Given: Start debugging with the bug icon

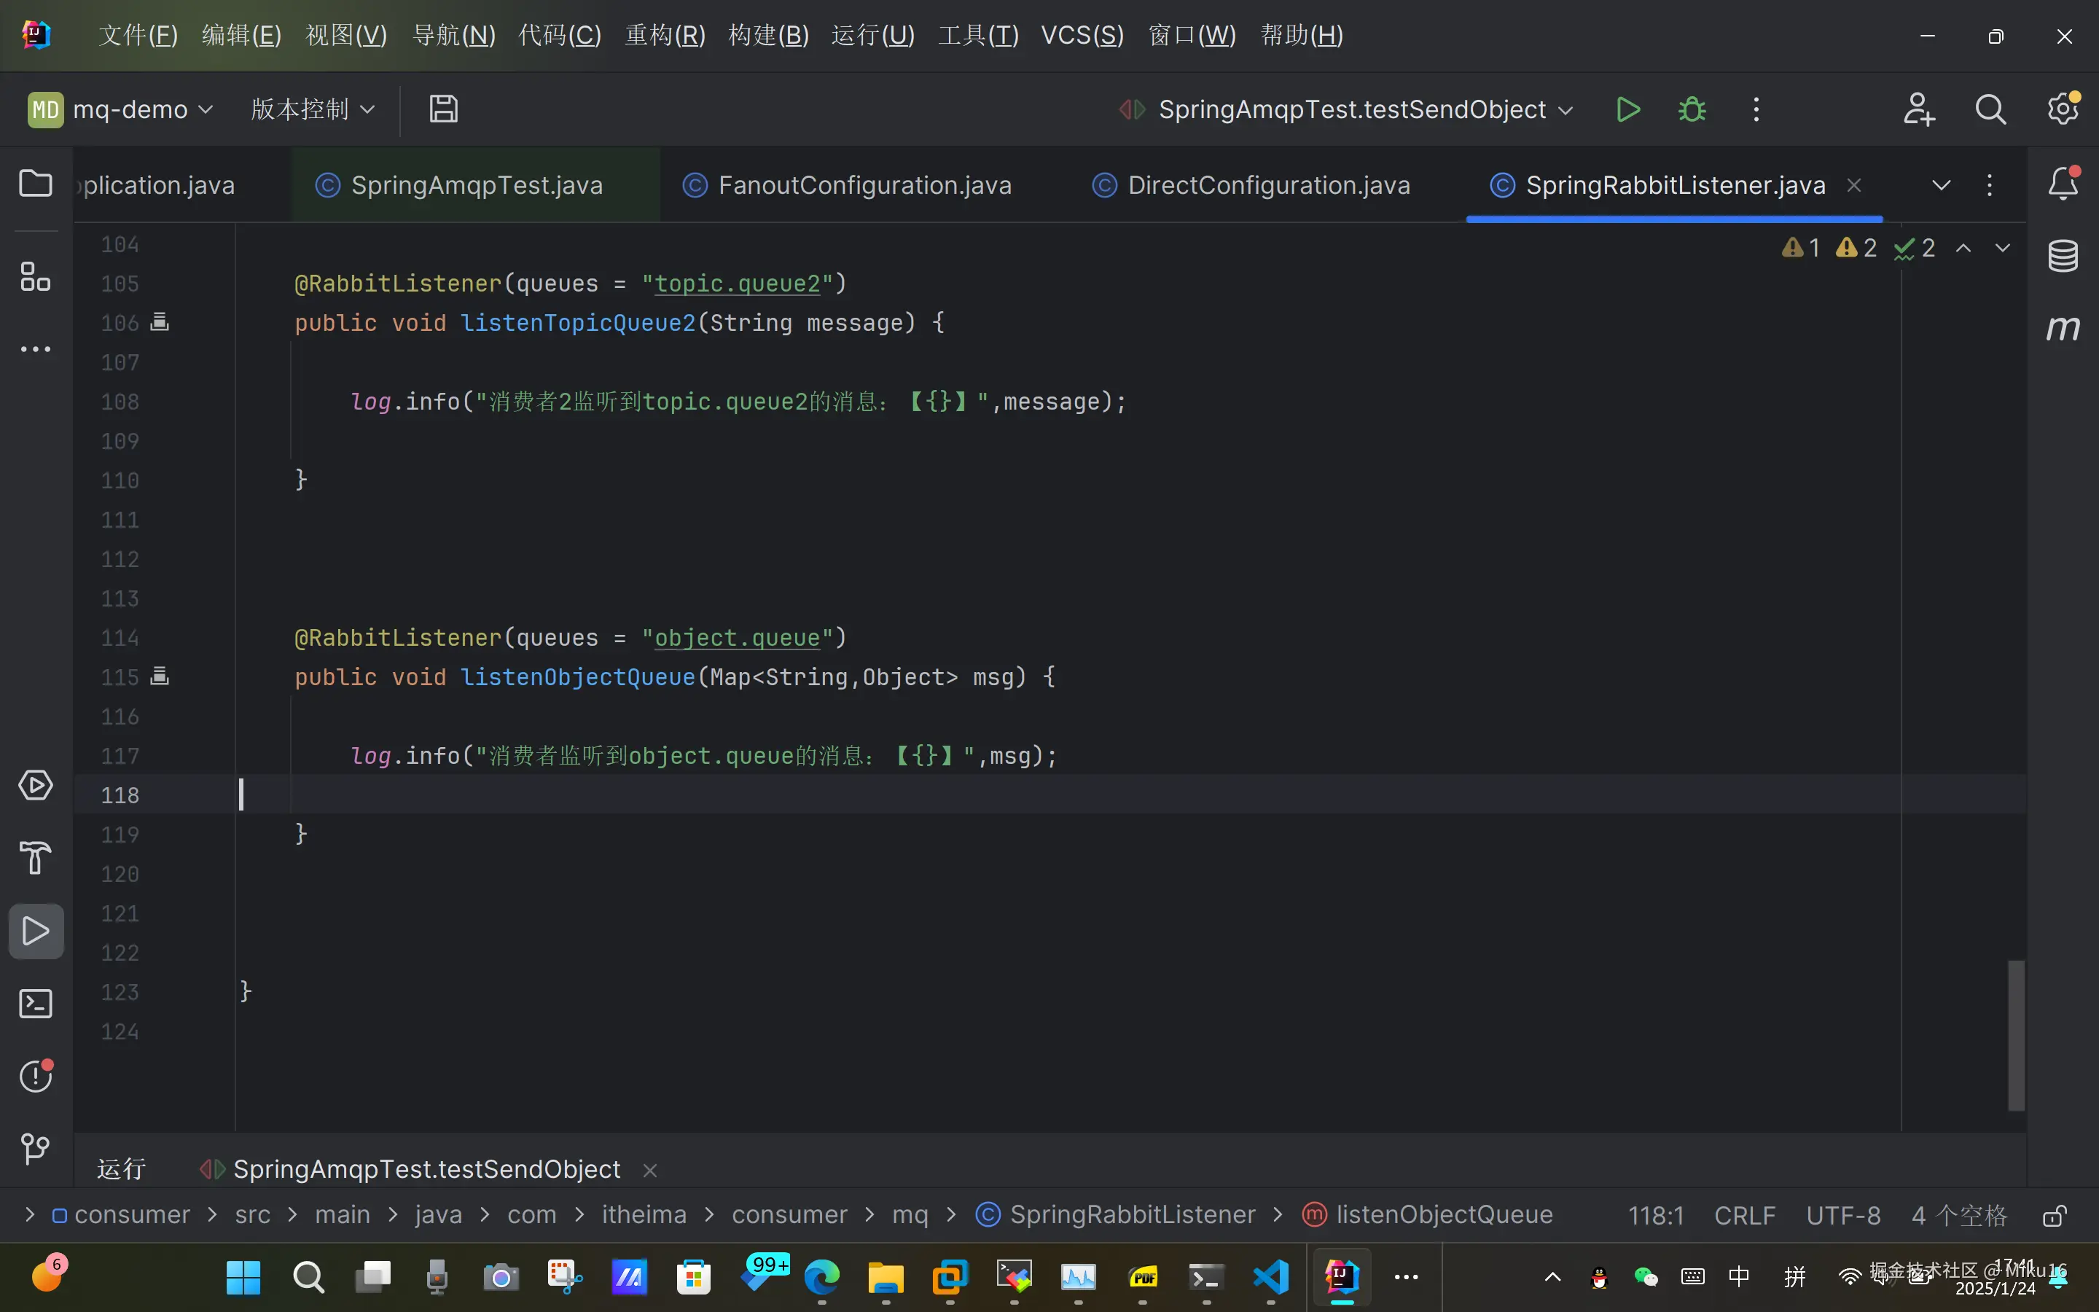Looking at the screenshot, I should click(x=1692, y=109).
